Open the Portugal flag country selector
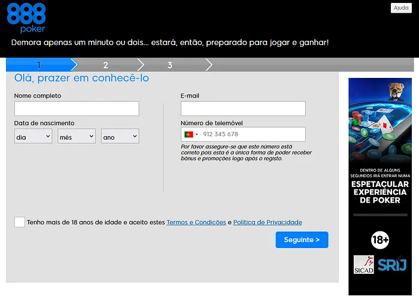This screenshot has height=299, width=419. pos(191,134)
